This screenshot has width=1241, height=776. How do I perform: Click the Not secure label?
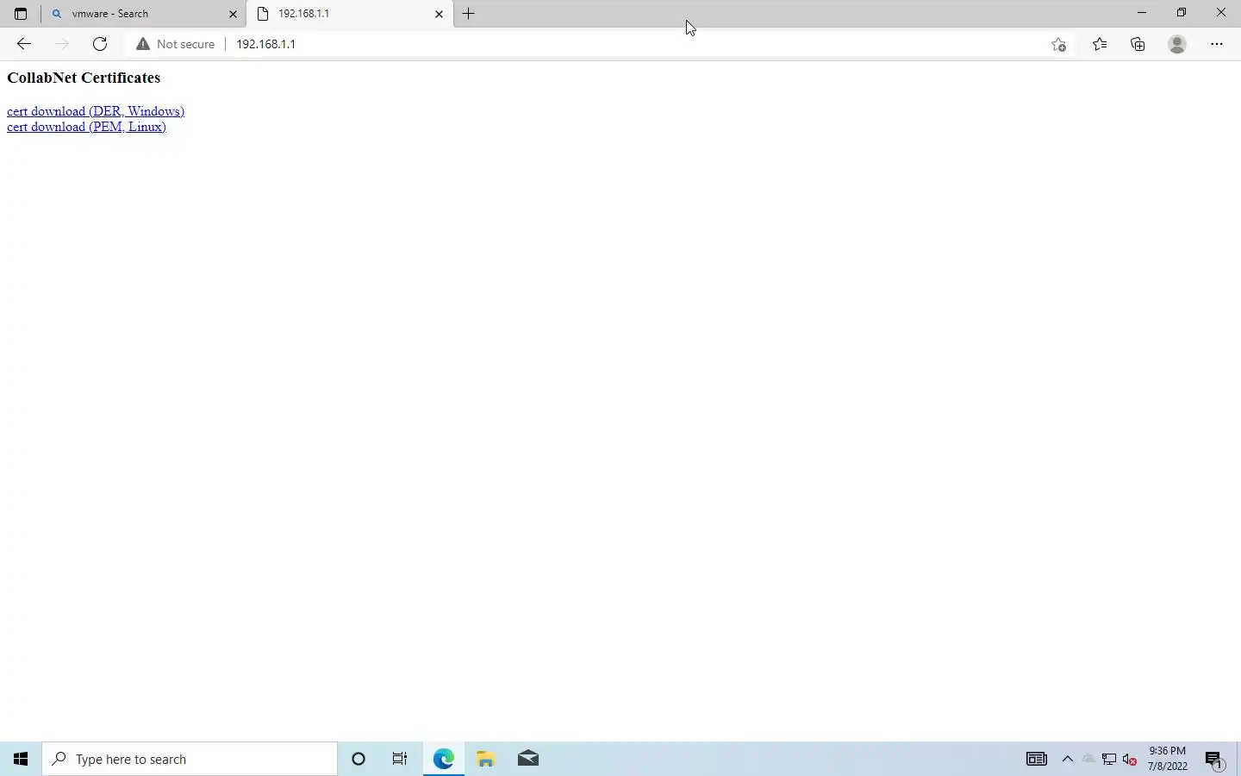(x=186, y=44)
